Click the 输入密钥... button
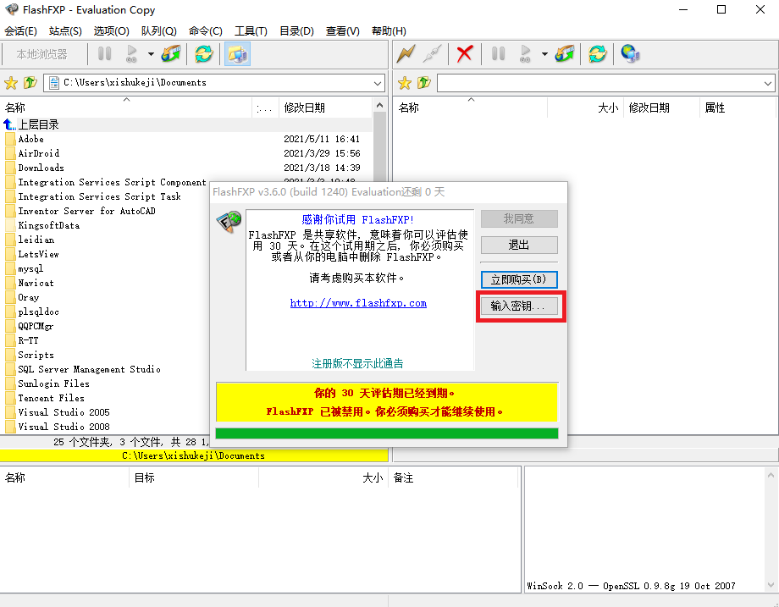The height and width of the screenshot is (607, 779). pos(519,306)
